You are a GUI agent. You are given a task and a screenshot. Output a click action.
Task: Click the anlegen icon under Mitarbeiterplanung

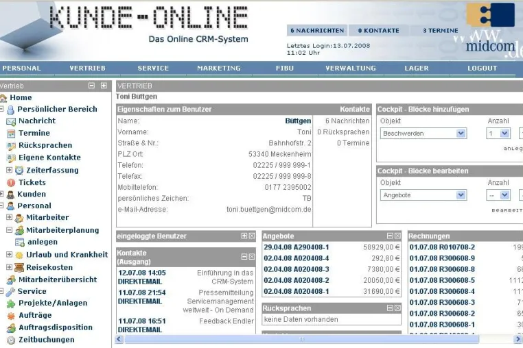(x=20, y=243)
